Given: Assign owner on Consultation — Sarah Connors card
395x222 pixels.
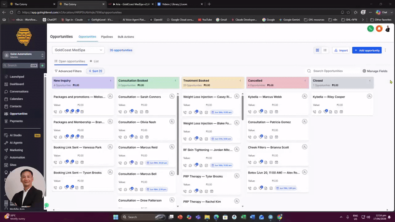Looking at the screenshot, I should 172,96.
